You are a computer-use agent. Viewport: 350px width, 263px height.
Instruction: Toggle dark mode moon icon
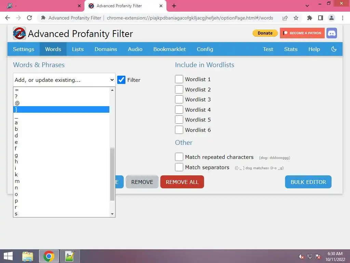coord(334,49)
